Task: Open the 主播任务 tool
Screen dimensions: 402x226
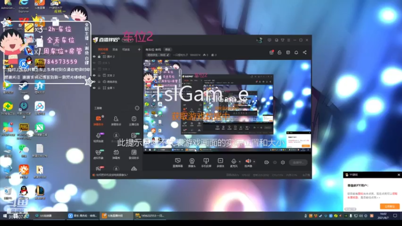Action: pos(134,121)
